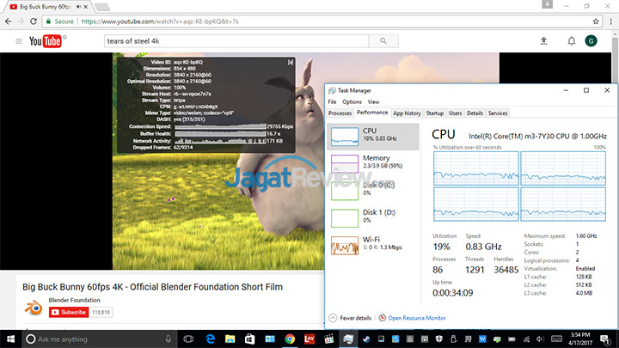Open Windows Defender shield tray icon
Image resolution: width=619 pixels, height=348 pixels.
[x=439, y=339]
